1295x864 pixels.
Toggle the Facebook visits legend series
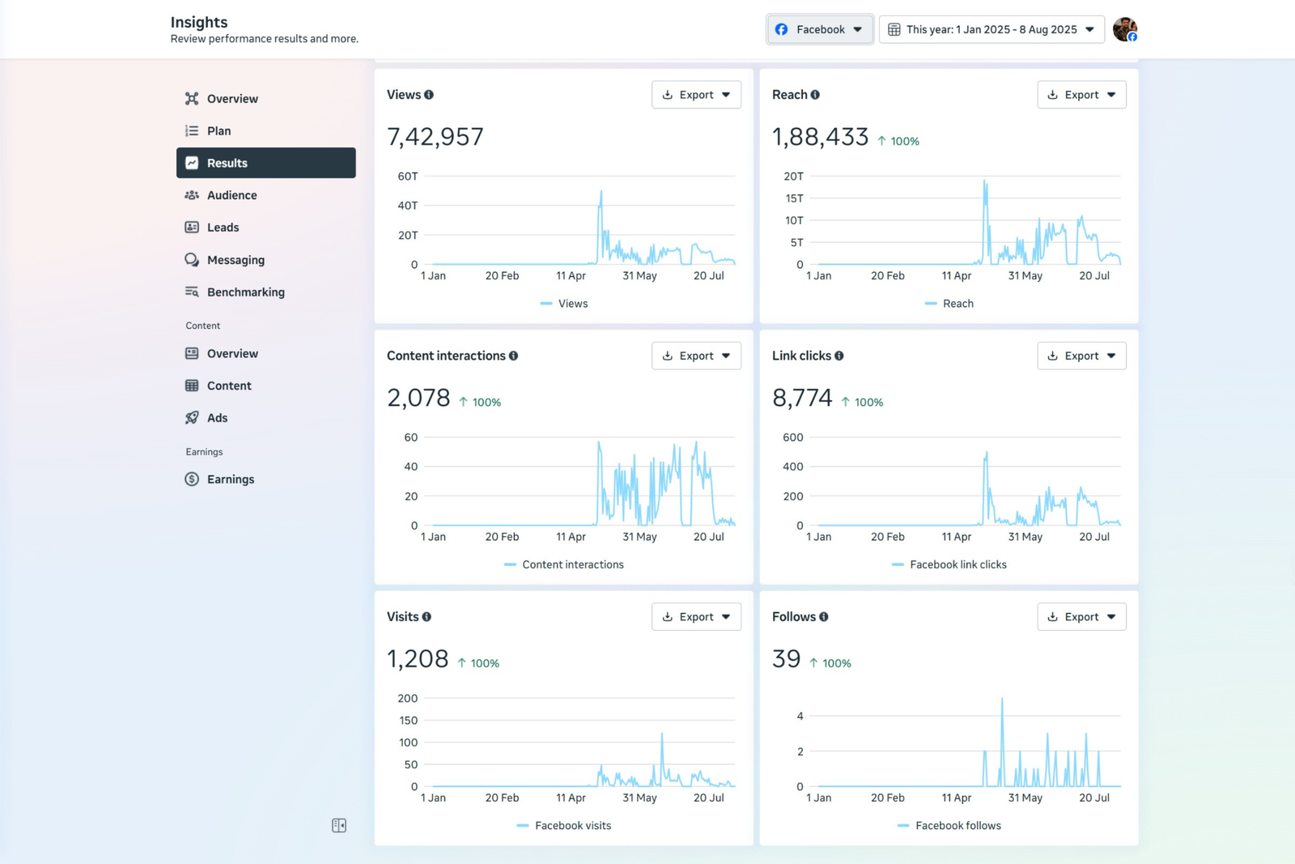coord(564,826)
